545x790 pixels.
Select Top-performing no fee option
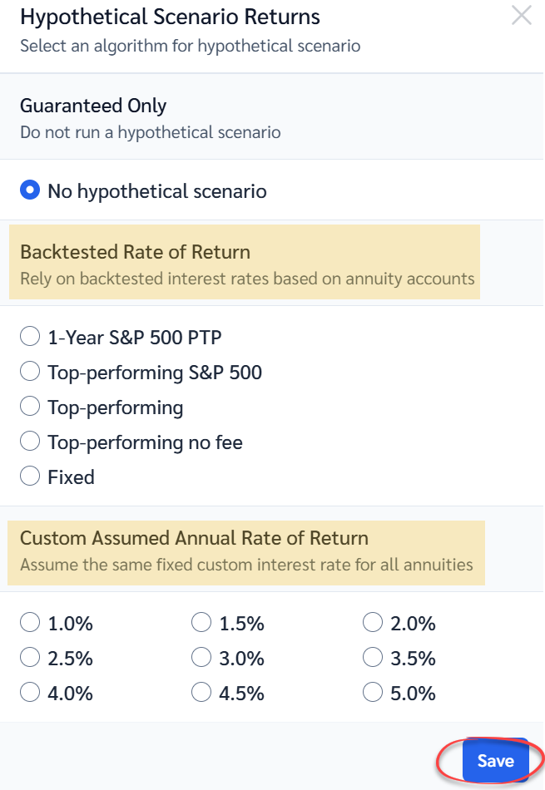click(x=30, y=442)
